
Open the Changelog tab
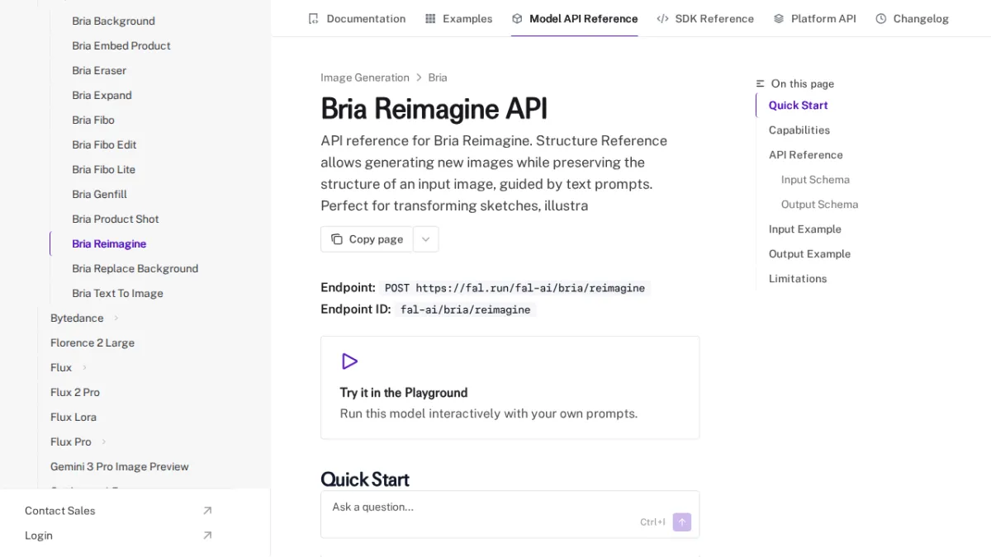tap(912, 18)
